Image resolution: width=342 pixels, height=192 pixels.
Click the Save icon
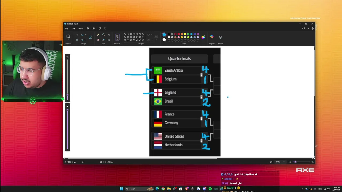[88, 29]
